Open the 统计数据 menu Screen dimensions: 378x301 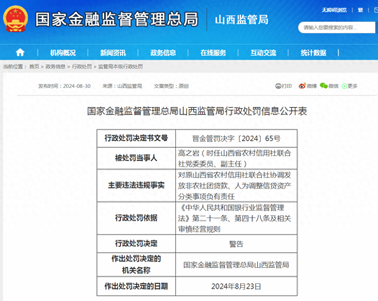pos(313,53)
